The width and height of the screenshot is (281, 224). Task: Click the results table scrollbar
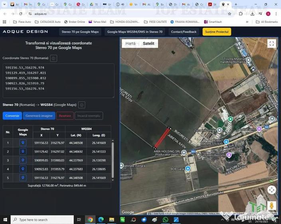(113, 160)
